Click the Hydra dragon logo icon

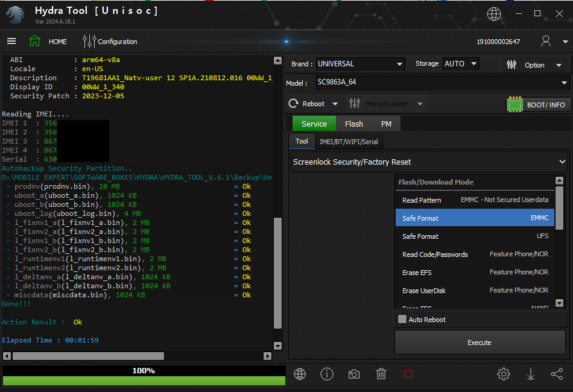click(x=15, y=15)
